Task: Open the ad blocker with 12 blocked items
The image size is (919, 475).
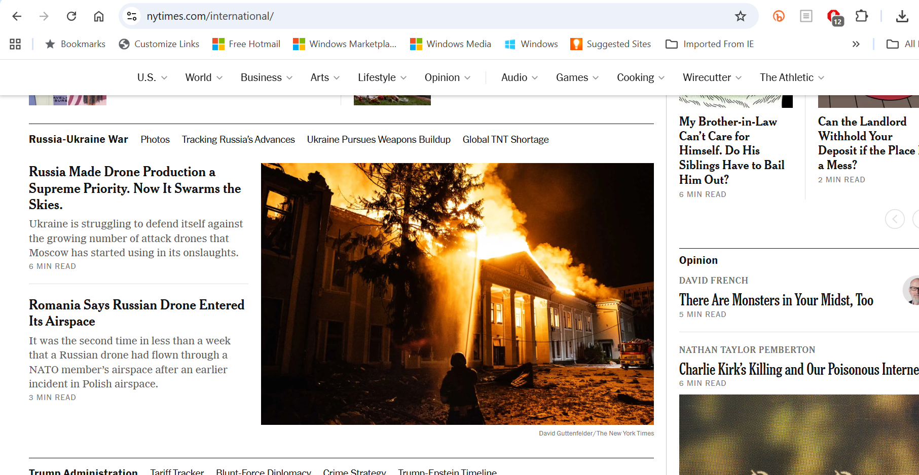Action: click(x=834, y=16)
